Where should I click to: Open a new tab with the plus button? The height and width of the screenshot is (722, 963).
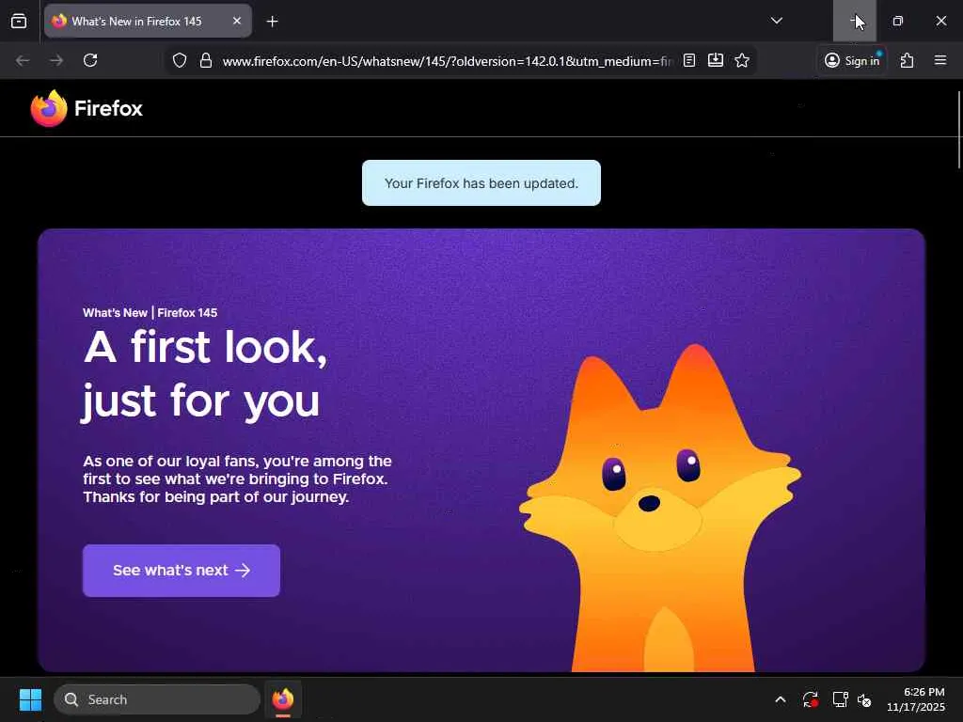click(x=272, y=22)
